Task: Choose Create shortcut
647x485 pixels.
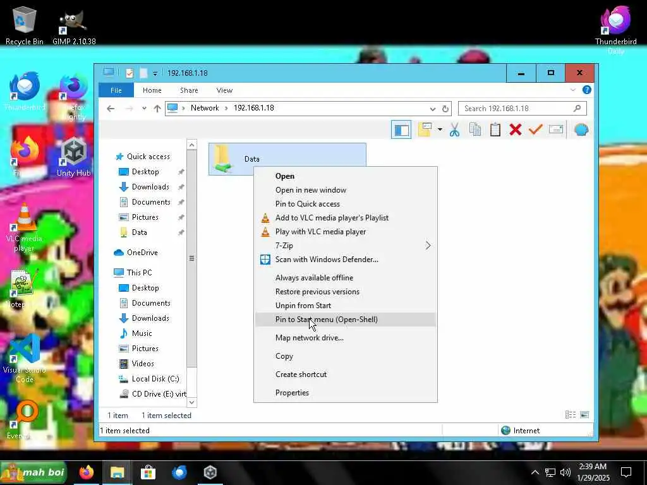Action: (346, 374)
